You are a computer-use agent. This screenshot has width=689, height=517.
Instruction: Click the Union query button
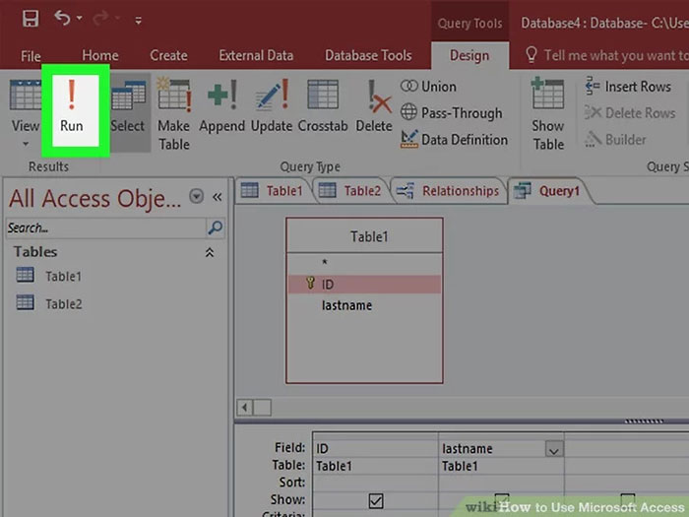[429, 87]
